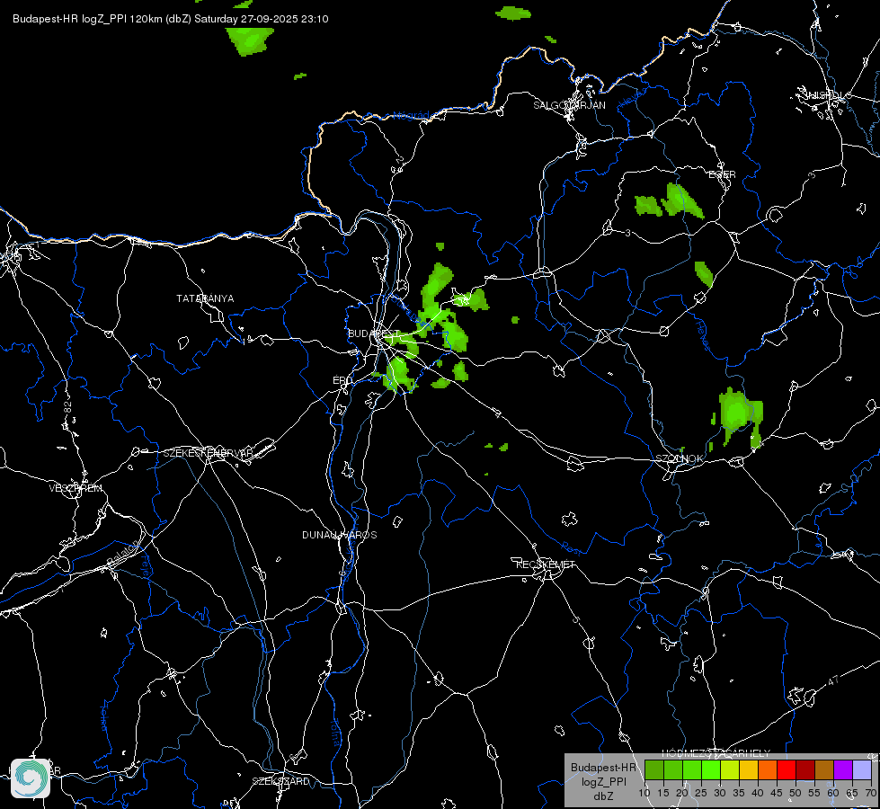880x809 pixels.
Task: Click the KECSKEMET city label
Action: [546, 565]
